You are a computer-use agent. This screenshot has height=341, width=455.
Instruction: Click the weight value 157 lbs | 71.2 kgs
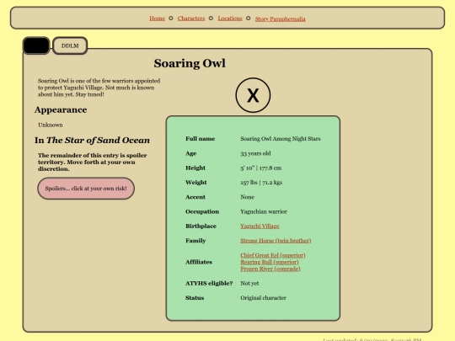click(x=261, y=183)
